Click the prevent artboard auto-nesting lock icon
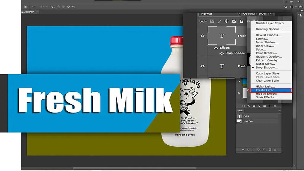 (x=234, y=21)
